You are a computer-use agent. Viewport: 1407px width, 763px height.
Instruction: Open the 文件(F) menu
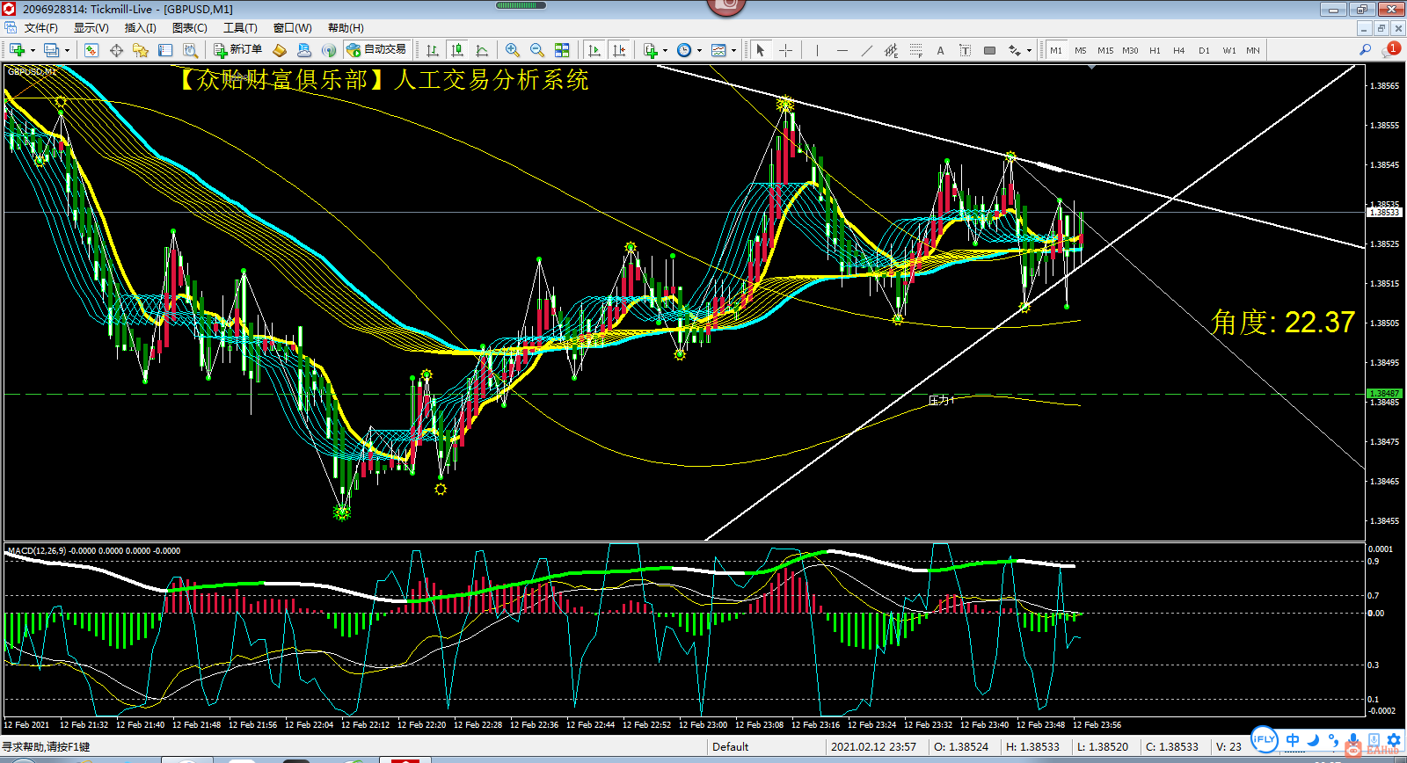click(x=41, y=28)
